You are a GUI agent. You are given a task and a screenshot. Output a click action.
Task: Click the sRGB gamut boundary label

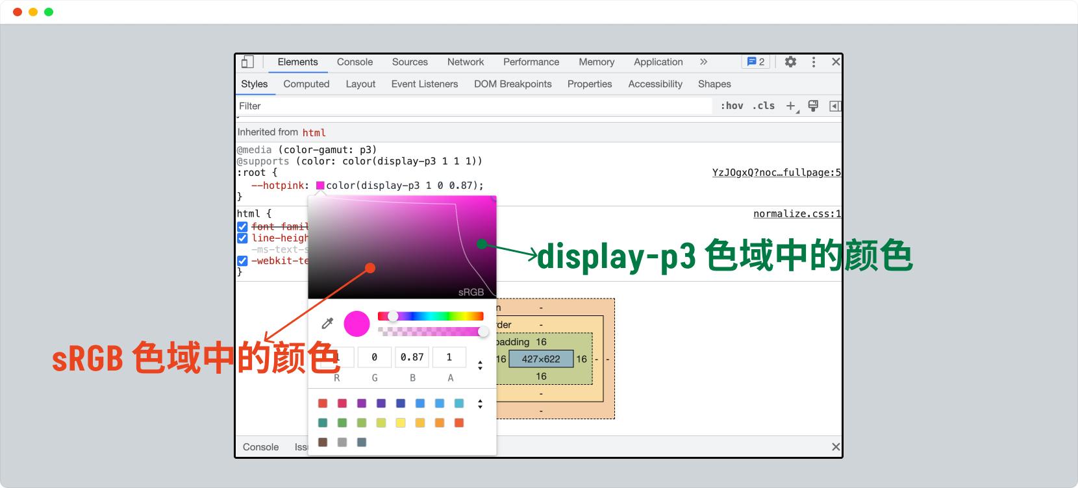[x=471, y=292]
